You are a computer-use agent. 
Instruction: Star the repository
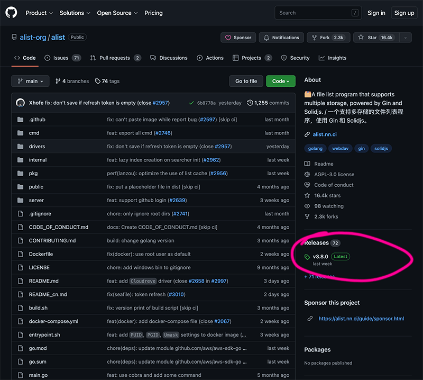[376, 38]
